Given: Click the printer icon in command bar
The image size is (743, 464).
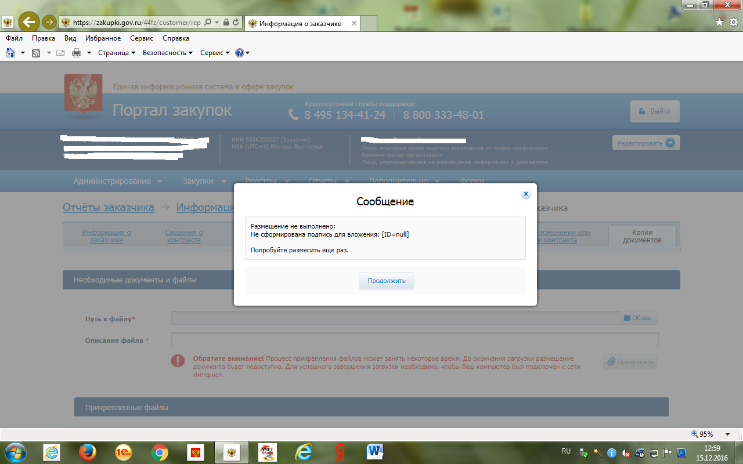Looking at the screenshot, I should point(77,53).
